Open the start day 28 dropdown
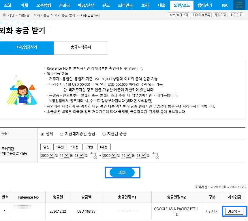 coord(79,155)
